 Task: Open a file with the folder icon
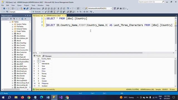tap(21, 9)
